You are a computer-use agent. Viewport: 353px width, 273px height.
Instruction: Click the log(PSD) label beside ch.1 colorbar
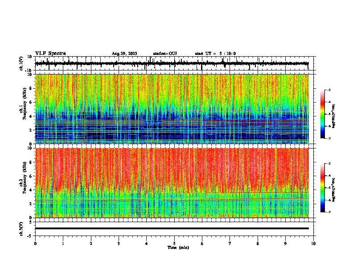click(334, 116)
